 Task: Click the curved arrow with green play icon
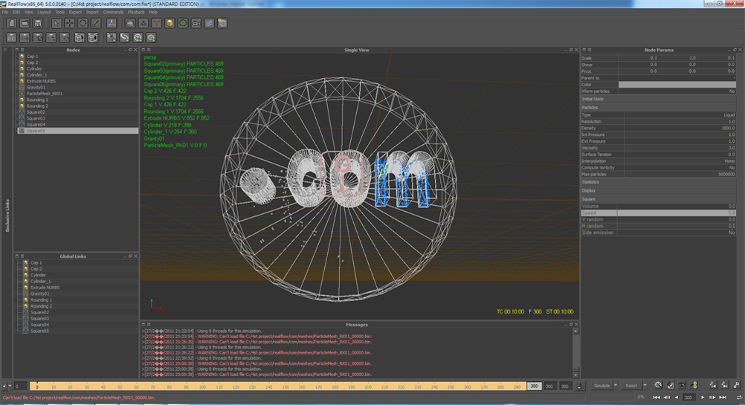tap(124, 37)
